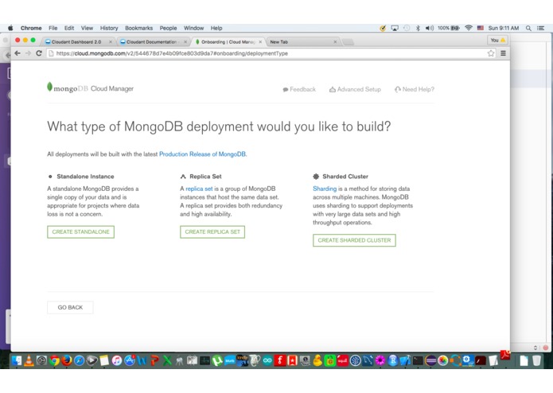The height and width of the screenshot is (393, 553).
Task: Reload the page
Action: 39,53
